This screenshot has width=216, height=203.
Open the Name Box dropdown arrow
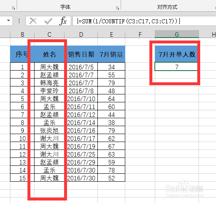[8, 20]
